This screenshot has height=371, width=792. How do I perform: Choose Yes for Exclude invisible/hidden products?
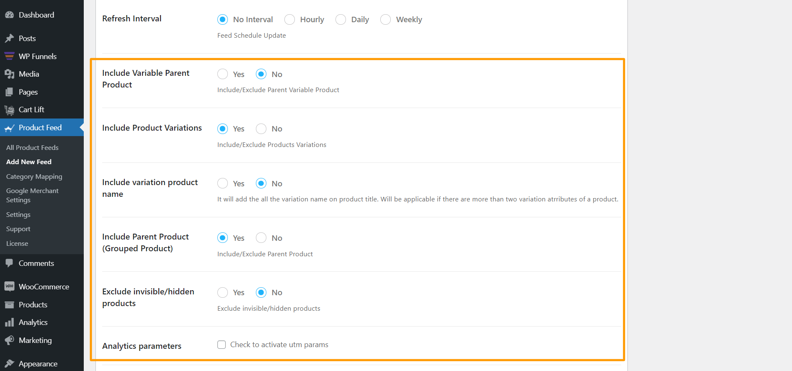(222, 292)
